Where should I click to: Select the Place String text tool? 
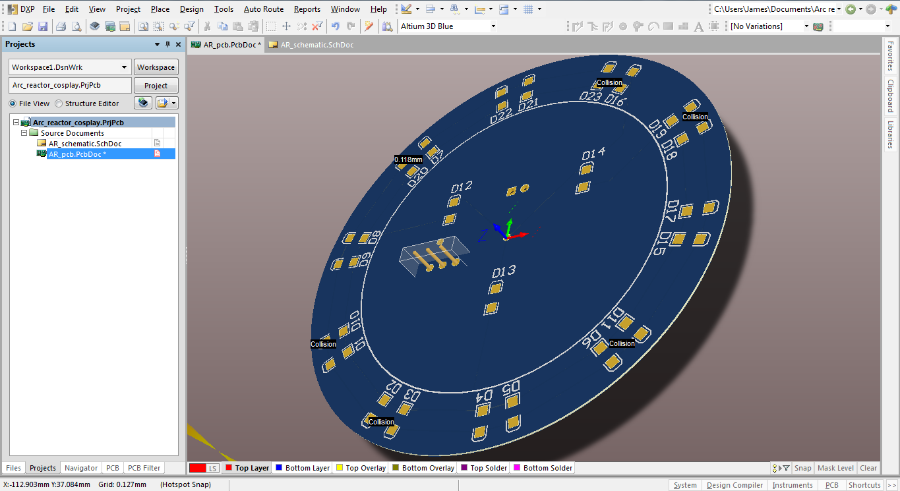[x=699, y=26]
